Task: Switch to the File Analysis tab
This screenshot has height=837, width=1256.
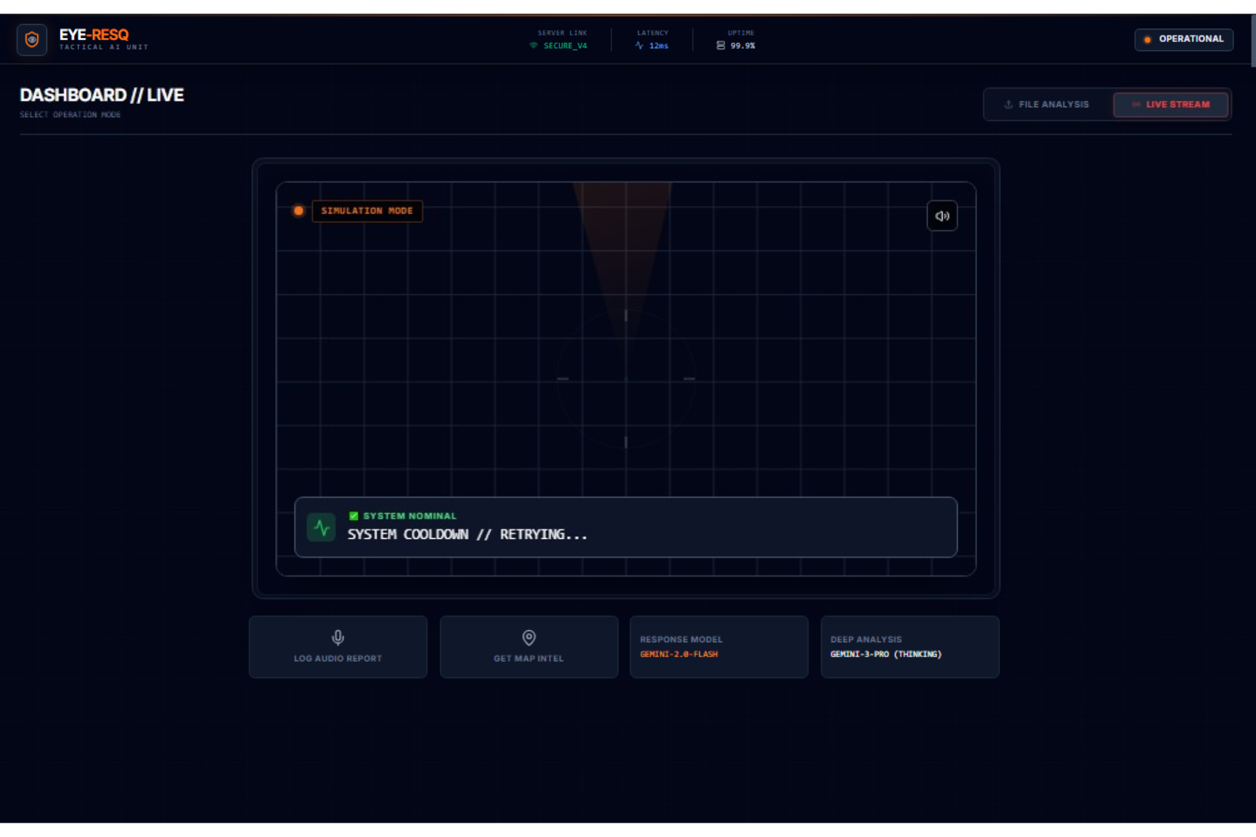Action: (x=1047, y=105)
